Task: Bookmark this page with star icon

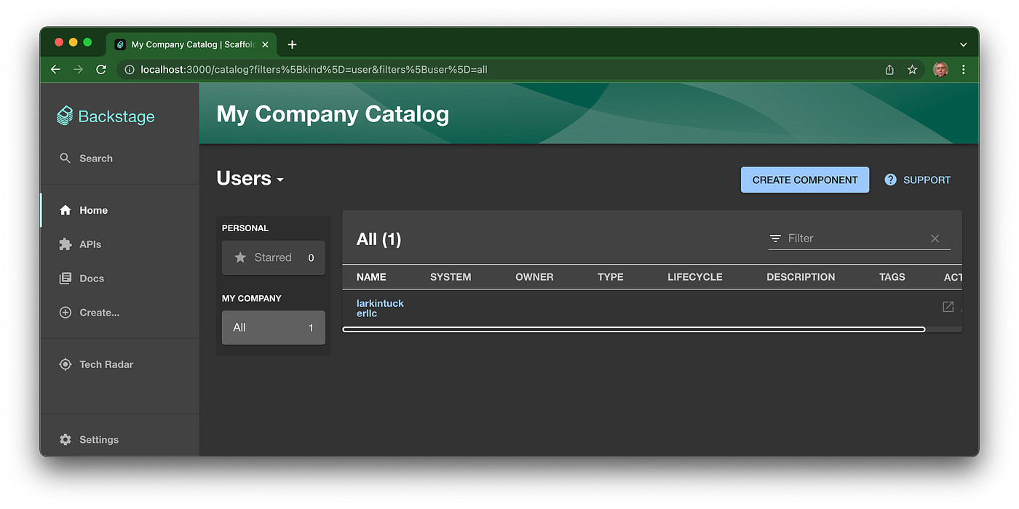Action: pyautogui.click(x=912, y=70)
